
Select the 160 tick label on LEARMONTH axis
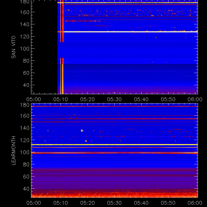coord(25,116)
